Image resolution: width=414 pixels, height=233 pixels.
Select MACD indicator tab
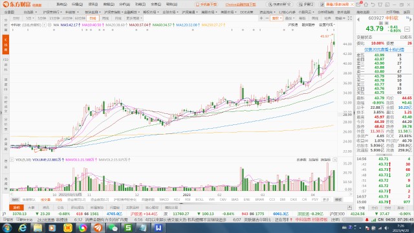[164, 199]
